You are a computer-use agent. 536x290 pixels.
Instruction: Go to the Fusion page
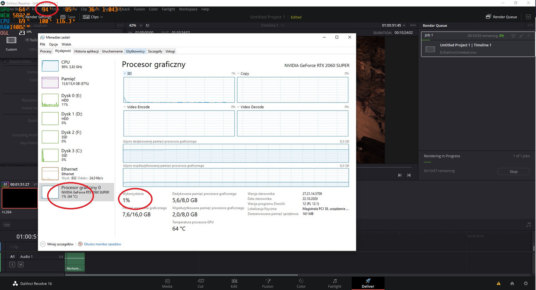[268, 283]
